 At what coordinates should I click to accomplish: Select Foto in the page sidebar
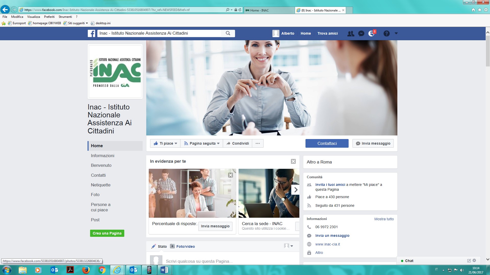95,195
